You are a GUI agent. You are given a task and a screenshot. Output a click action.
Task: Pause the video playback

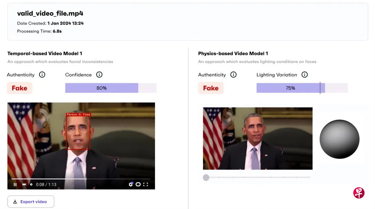(15, 184)
